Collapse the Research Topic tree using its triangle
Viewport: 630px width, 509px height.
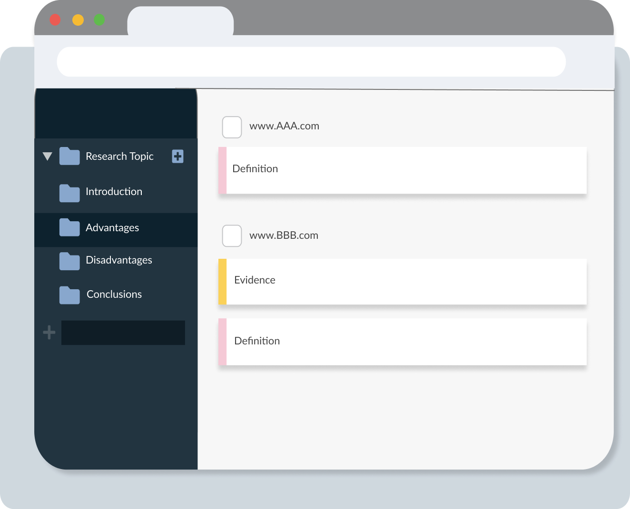[x=47, y=156]
